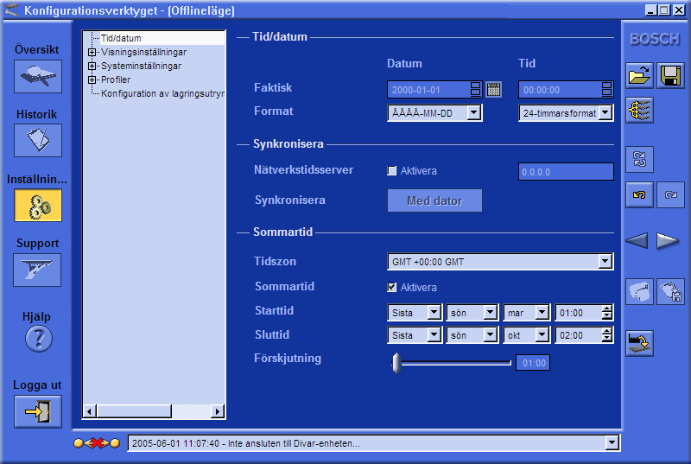Click the greyed drive-with-floppy icon

coord(671,291)
